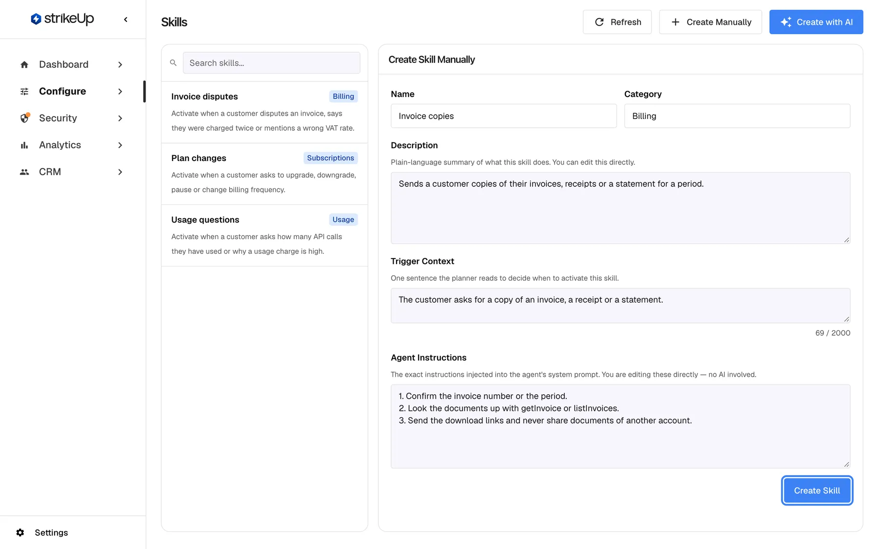Expand the Configure menu chevron
878x549 pixels.
[120, 91]
